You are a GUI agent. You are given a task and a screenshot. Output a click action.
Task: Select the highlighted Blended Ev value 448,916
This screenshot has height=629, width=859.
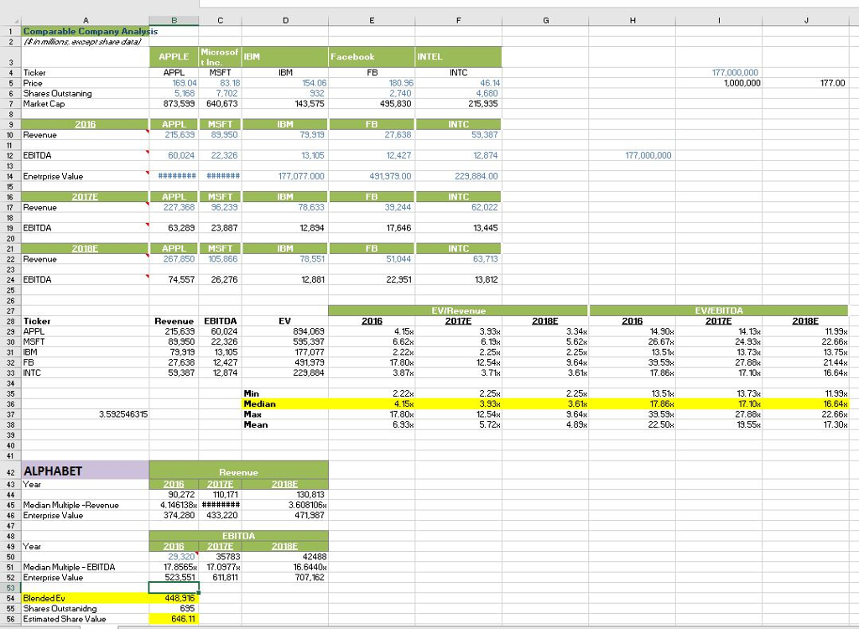point(174,599)
